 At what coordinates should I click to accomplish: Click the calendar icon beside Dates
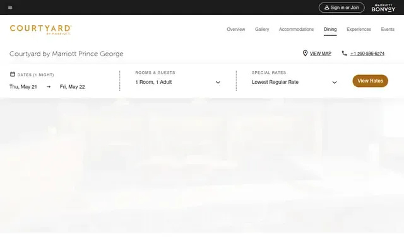13,74
